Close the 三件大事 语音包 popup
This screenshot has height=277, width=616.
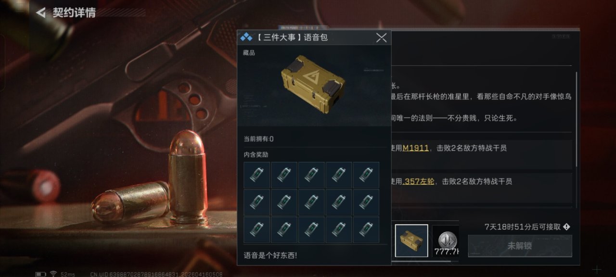(x=381, y=38)
